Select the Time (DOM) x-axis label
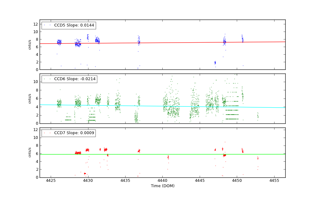The image size is (317, 197). click(x=162, y=186)
